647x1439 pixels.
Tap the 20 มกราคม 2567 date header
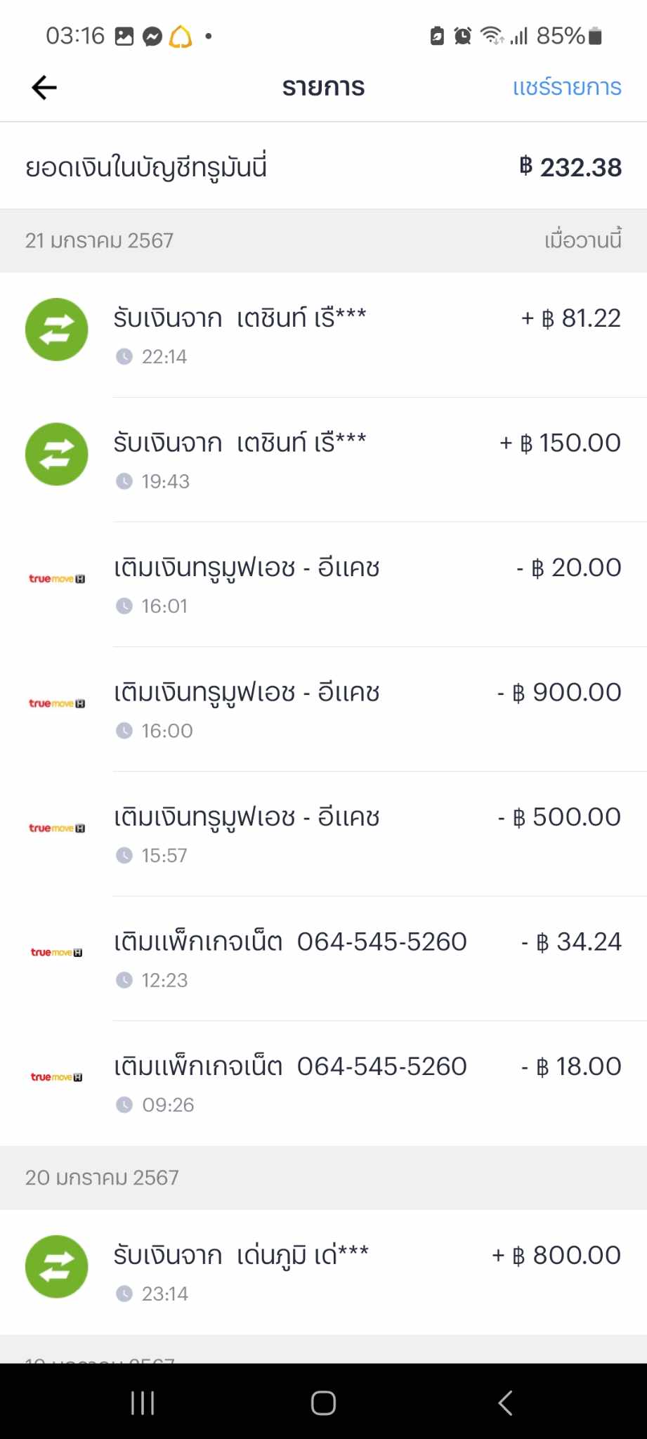coord(103,1178)
